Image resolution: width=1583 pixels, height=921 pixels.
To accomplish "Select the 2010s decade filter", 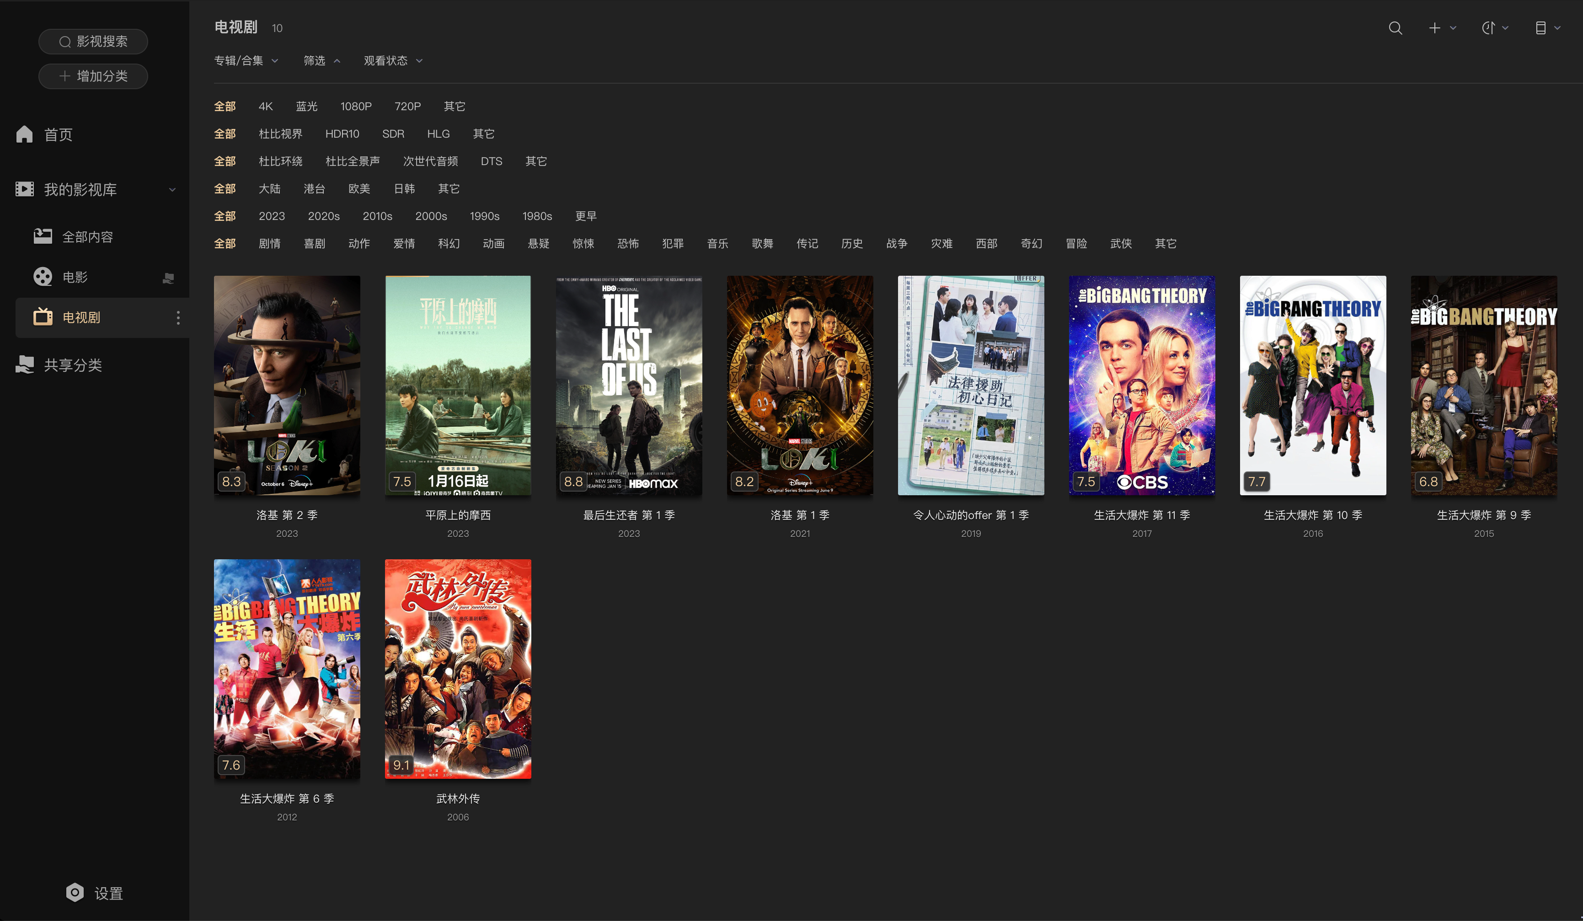I will pyautogui.click(x=377, y=216).
